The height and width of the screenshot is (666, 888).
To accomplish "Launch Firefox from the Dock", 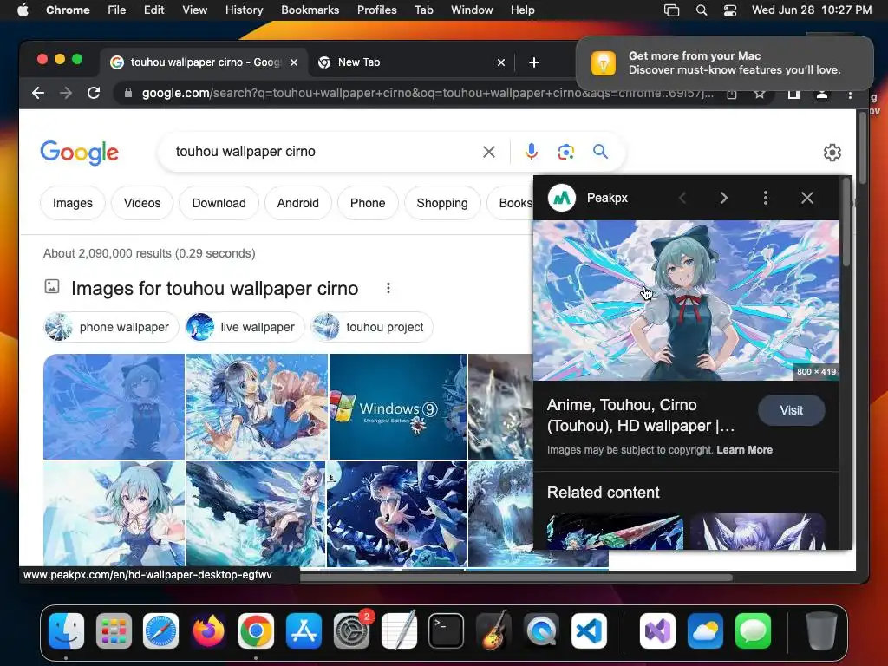I will pos(208,630).
